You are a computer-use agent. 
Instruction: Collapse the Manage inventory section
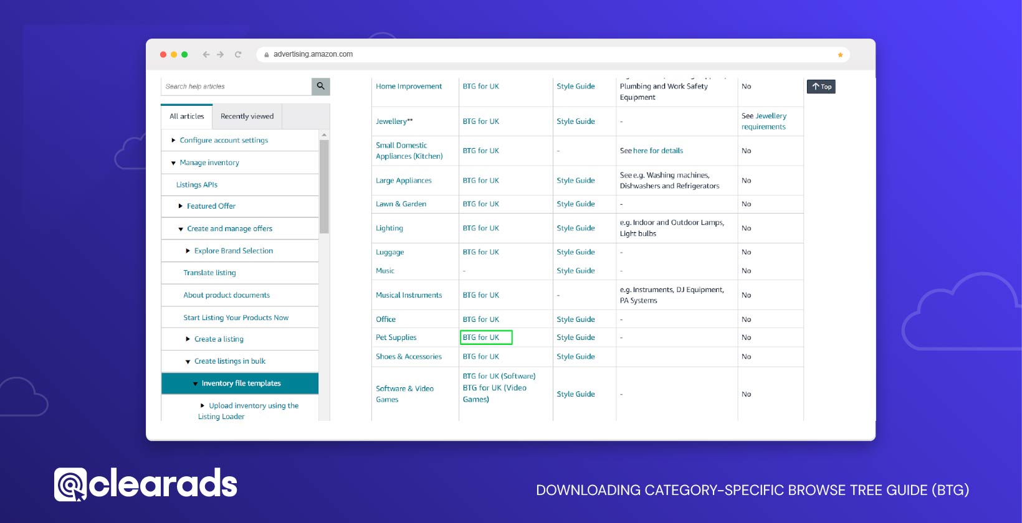pyautogui.click(x=173, y=163)
